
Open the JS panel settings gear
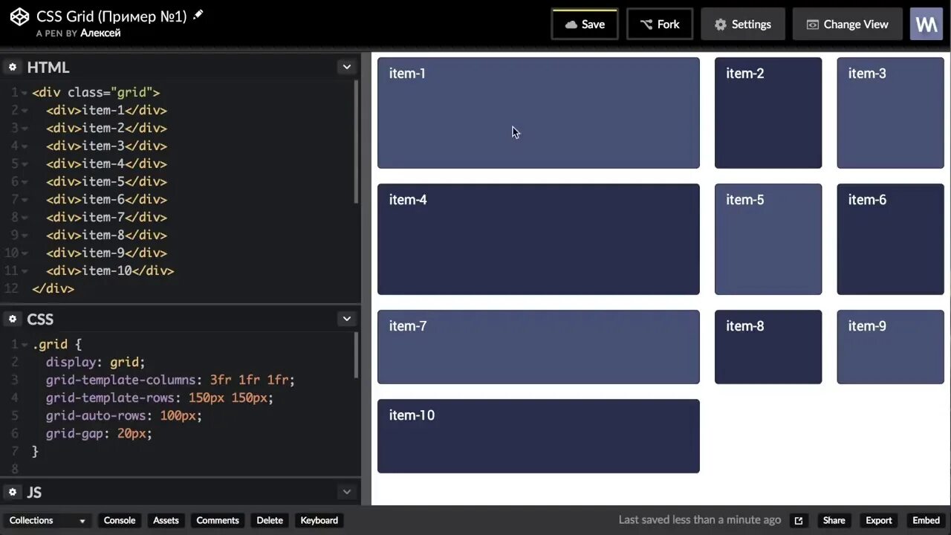(12, 492)
